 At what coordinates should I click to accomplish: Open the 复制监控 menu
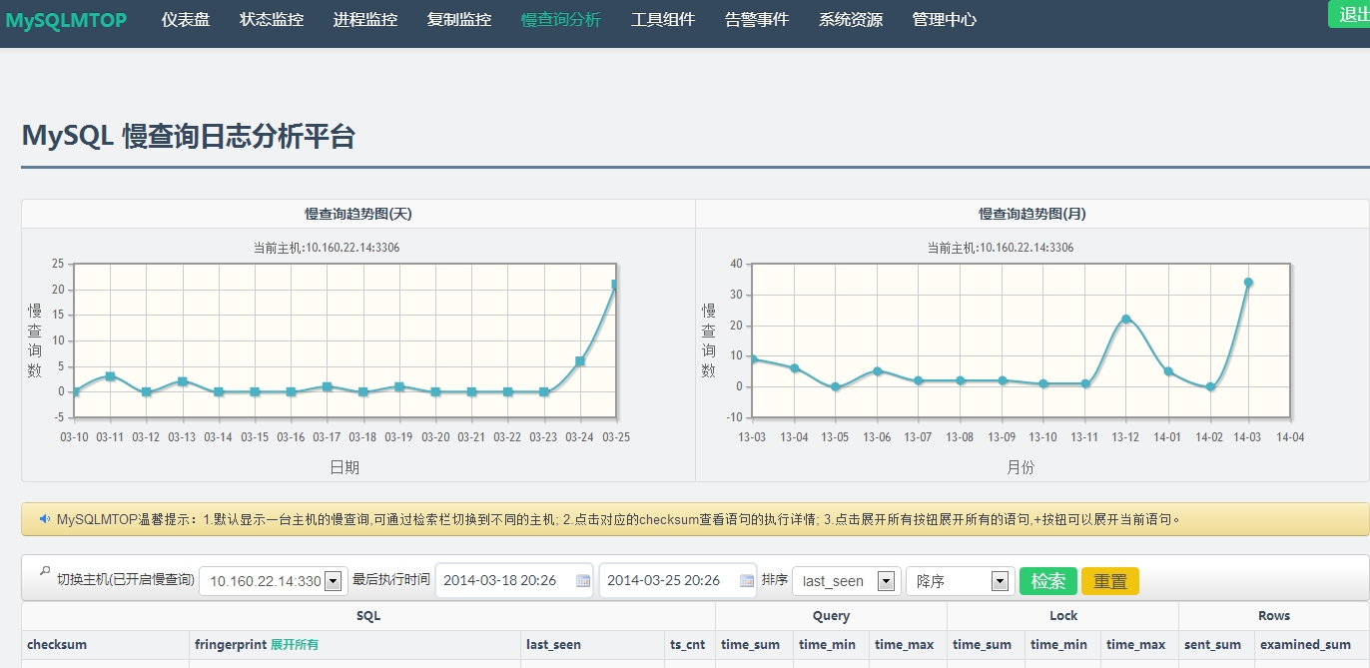click(x=459, y=19)
